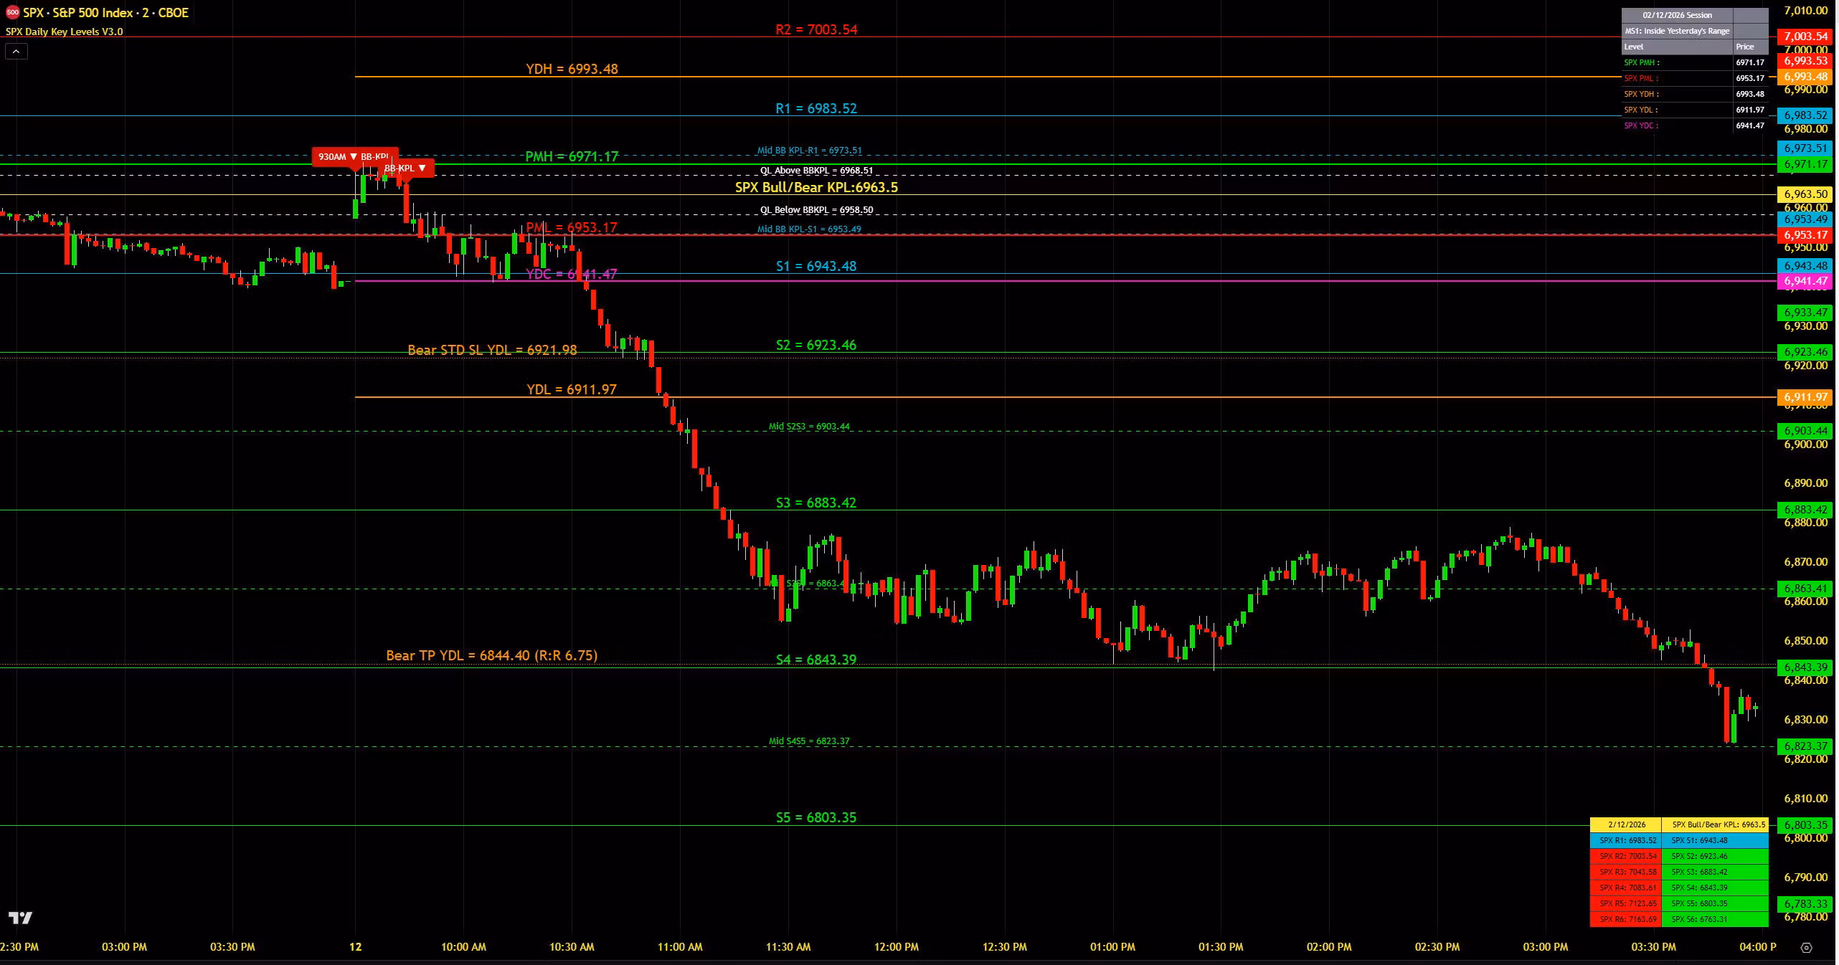Click the red 500 symbol logo

coord(12,13)
